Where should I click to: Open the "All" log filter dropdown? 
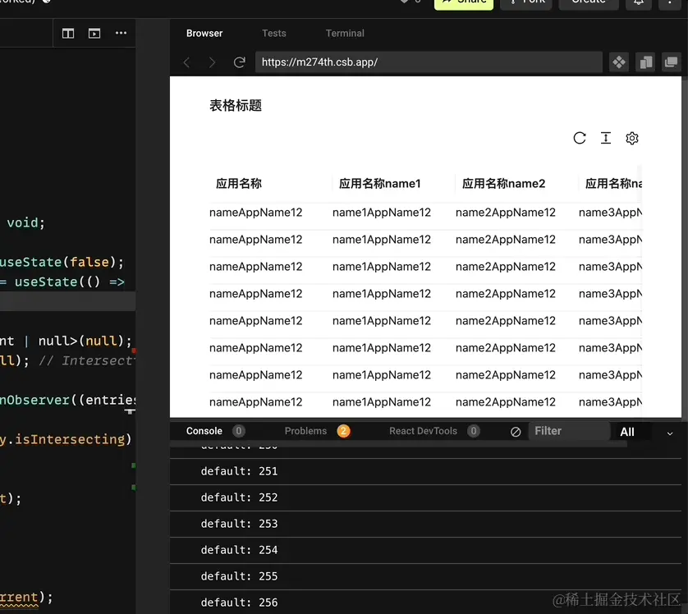click(x=628, y=431)
